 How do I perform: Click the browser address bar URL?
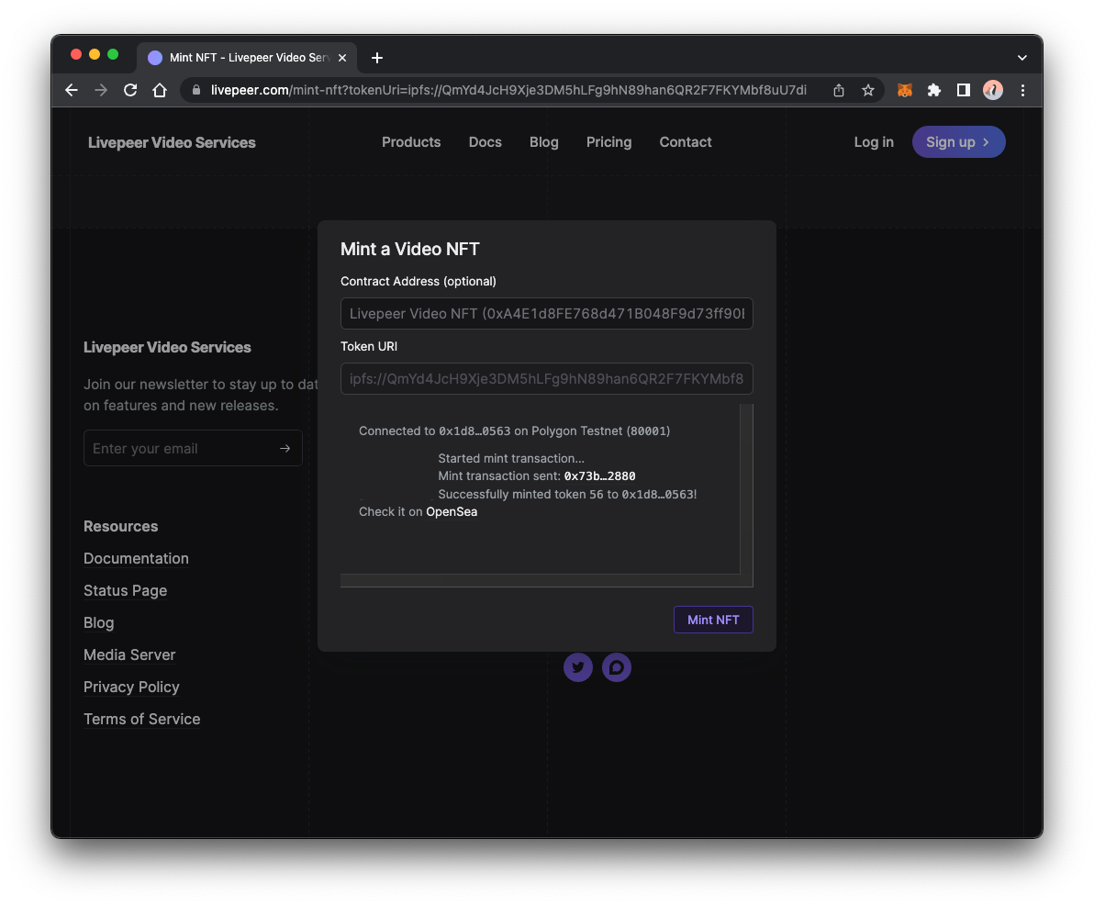[508, 90]
